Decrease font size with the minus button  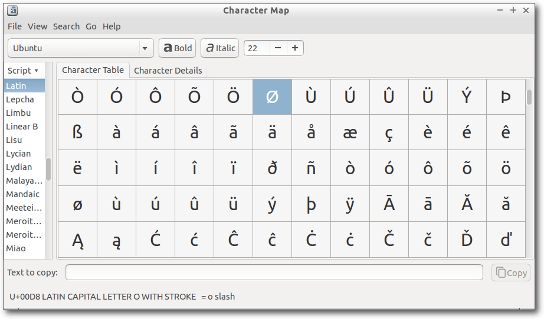coord(278,48)
